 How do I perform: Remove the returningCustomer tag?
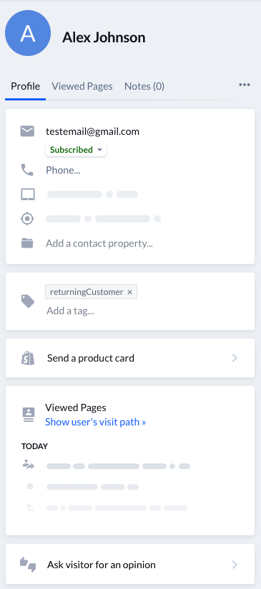click(x=129, y=292)
